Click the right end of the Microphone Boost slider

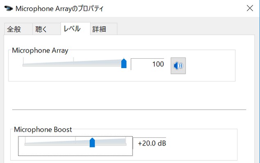point(125,143)
